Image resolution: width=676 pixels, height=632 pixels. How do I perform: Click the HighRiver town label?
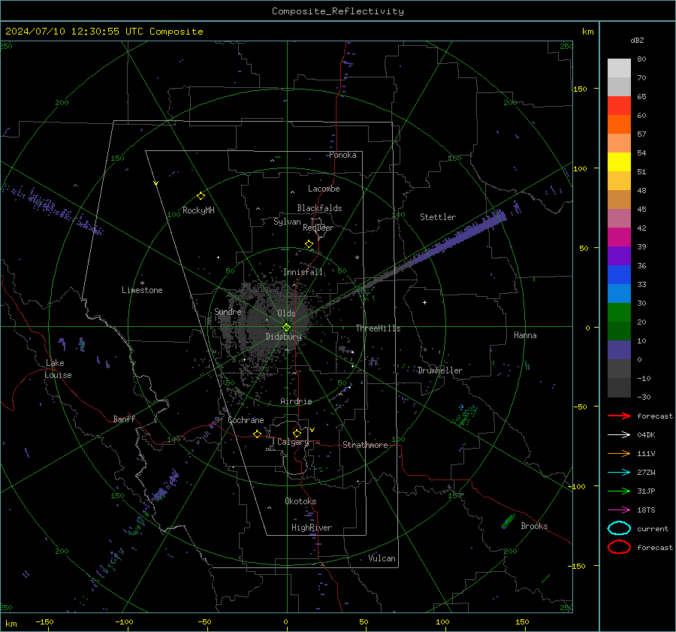(x=312, y=528)
